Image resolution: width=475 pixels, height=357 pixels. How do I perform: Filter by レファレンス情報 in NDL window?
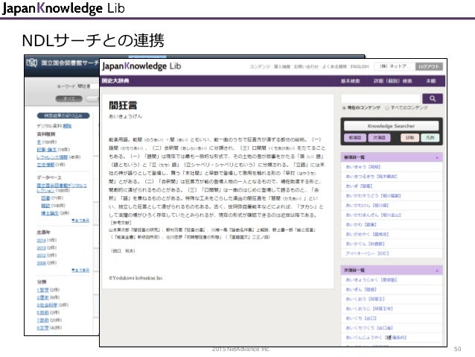(x=52, y=157)
